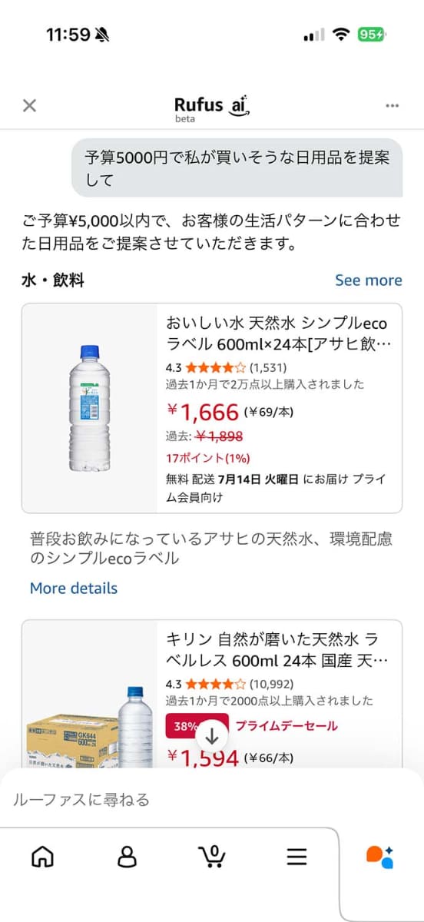Viewport: 424px width, 922px height.
Task: Open キリン 自然が磨いた天然水 product title
Action: coord(273,650)
